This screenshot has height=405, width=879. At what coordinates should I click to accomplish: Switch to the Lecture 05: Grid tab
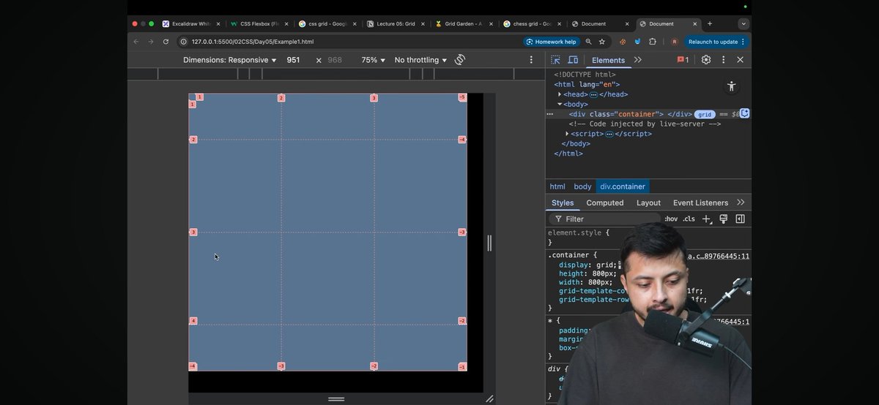tap(396, 23)
